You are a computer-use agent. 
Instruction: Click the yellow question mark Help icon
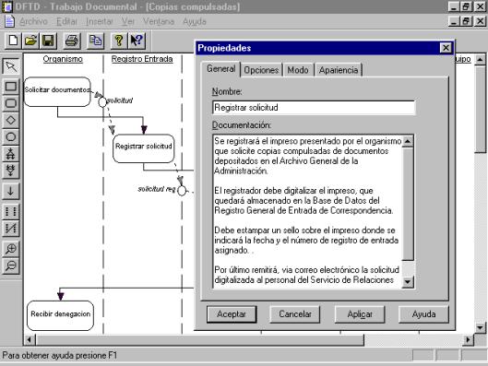point(119,41)
